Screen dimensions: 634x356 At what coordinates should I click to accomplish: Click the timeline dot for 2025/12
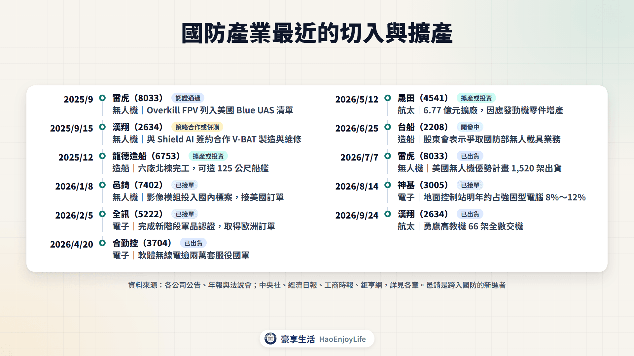coord(102,156)
